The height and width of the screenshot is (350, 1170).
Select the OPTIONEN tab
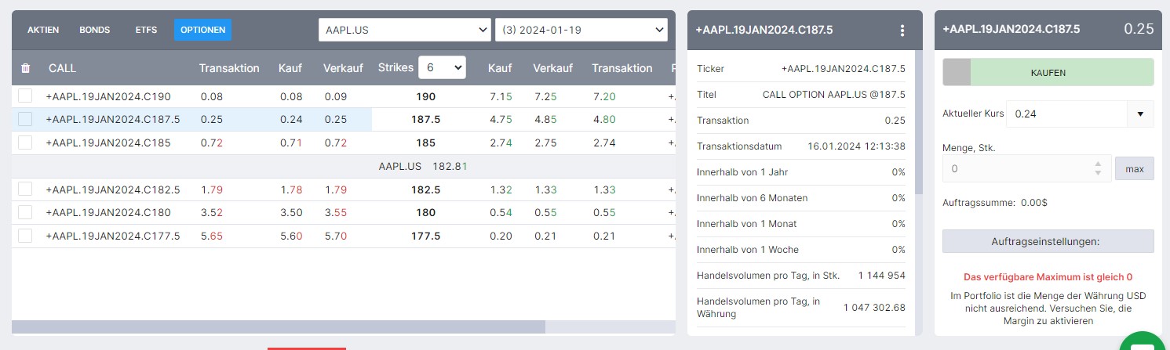(x=202, y=30)
